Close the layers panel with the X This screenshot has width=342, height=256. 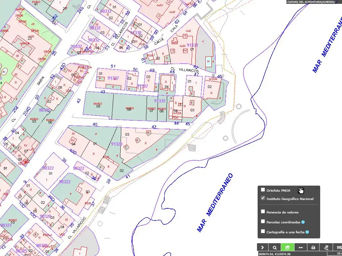(317, 188)
